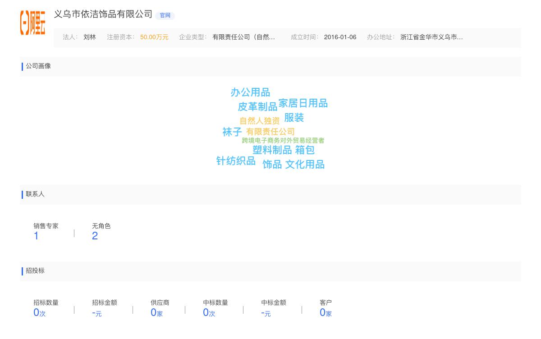Image resolution: width=541 pixels, height=339 pixels.
Task: Select the 自然人独资 tag
Action: [259, 121]
